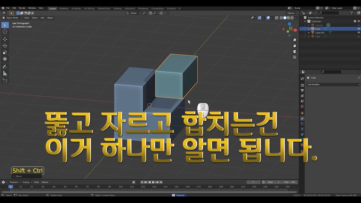This screenshot has height=203, width=361.
Task: Open the Physics properties tab
Action: (302, 129)
